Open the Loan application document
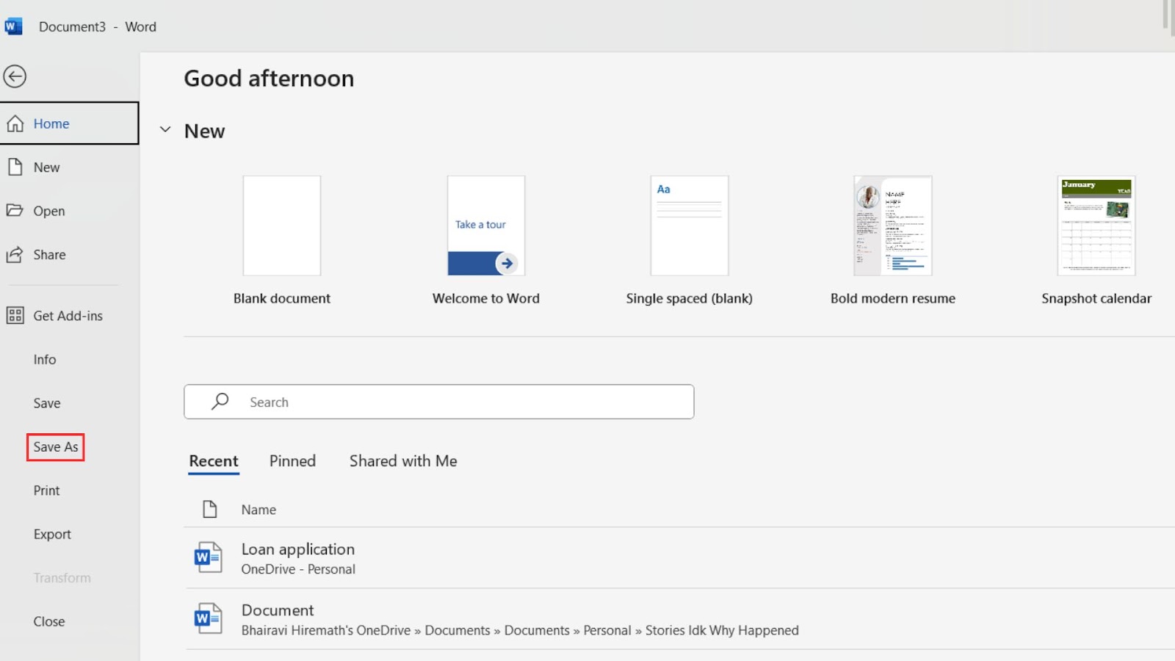The height and width of the screenshot is (661, 1175). (298, 549)
